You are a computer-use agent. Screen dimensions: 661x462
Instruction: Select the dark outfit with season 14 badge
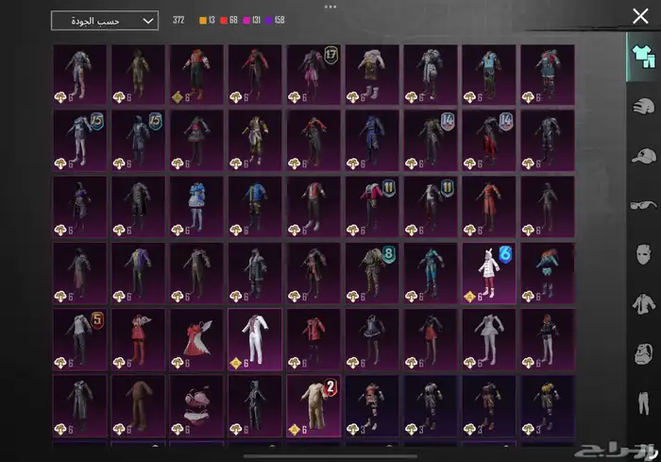point(431,141)
